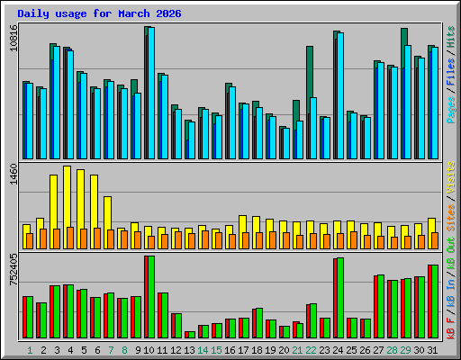The width and height of the screenshot is (461, 360).
Task: Click green weekend day label 21
Action: (297, 350)
